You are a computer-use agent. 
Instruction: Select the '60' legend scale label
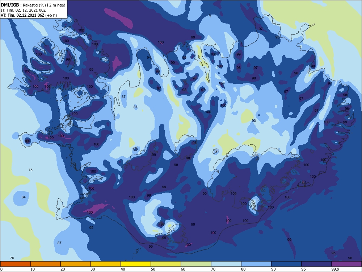click(183, 269)
